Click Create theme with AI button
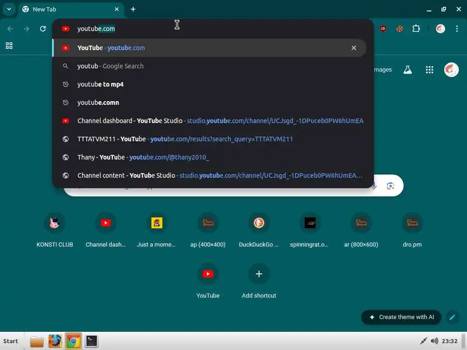This screenshot has width=467, height=350. pos(401,317)
